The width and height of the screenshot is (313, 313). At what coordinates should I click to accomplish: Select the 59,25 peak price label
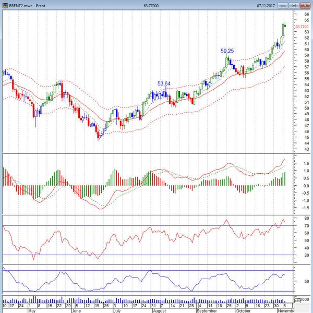pos(227,51)
